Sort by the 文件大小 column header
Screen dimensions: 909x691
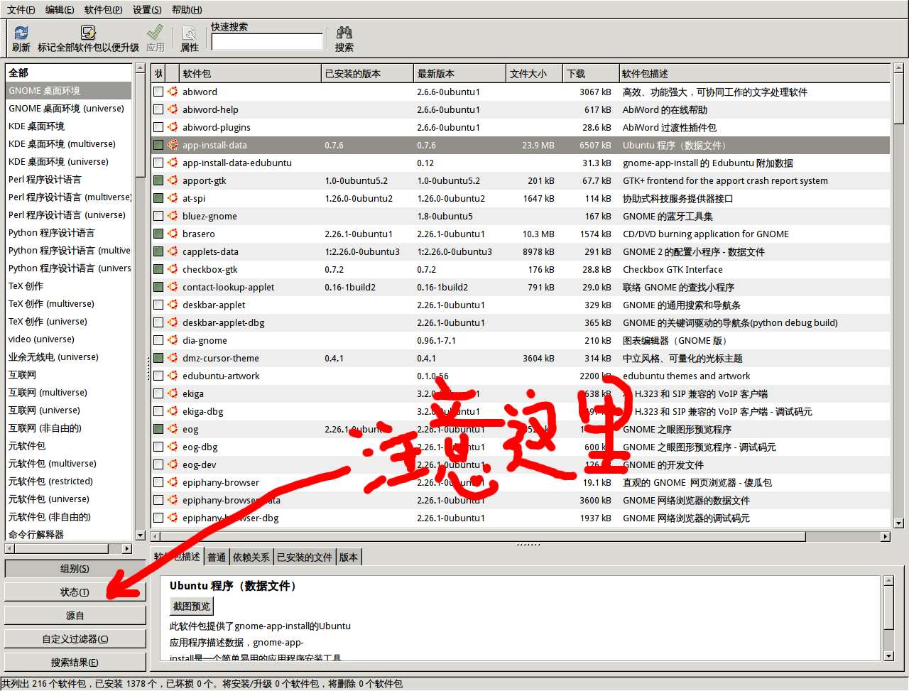[x=535, y=73]
